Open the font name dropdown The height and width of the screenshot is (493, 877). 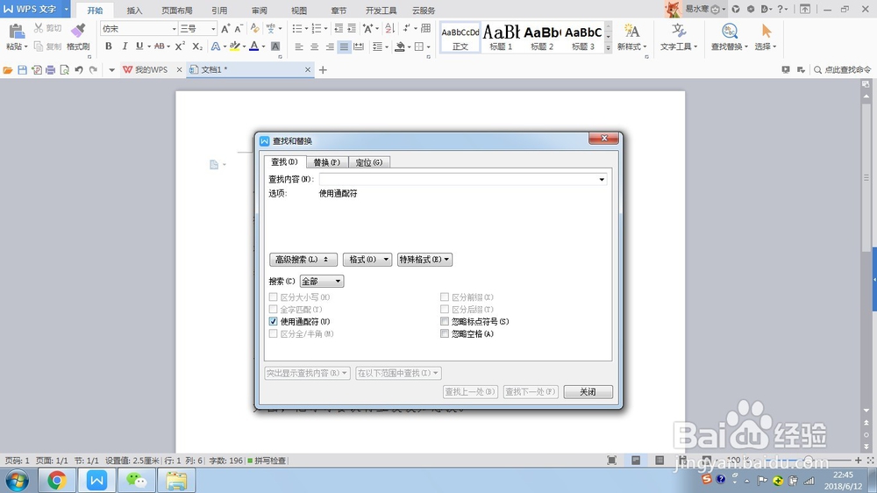tap(174, 29)
